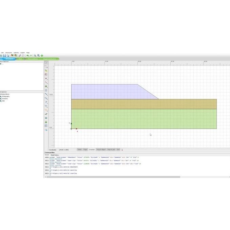230x230 pixels.
Task: Expand the Geometry tree node
Action: tap(1, 99)
